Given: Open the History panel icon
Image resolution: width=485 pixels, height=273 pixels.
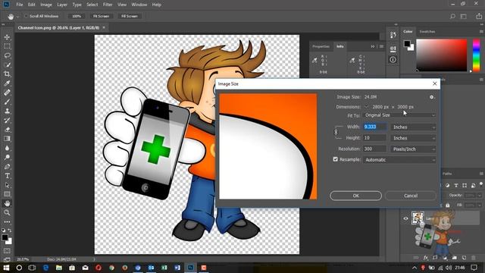Looking at the screenshot, I should coord(393,35).
